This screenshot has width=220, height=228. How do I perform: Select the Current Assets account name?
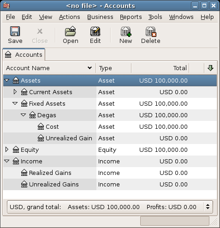pyautogui.click(x=51, y=92)
